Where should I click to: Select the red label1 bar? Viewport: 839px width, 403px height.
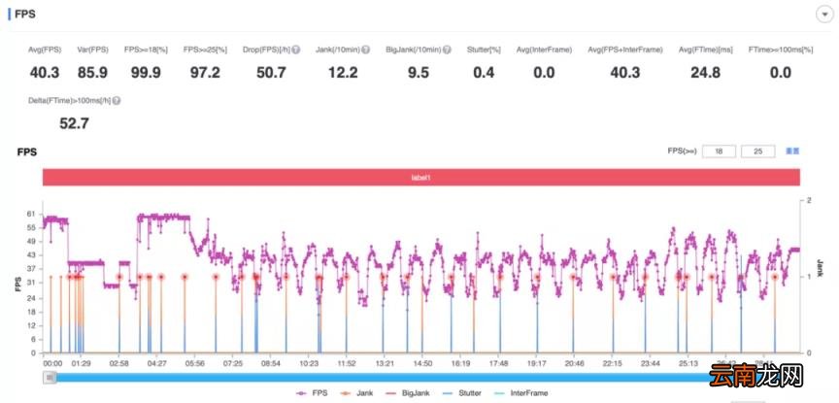(x=421, y=177)
